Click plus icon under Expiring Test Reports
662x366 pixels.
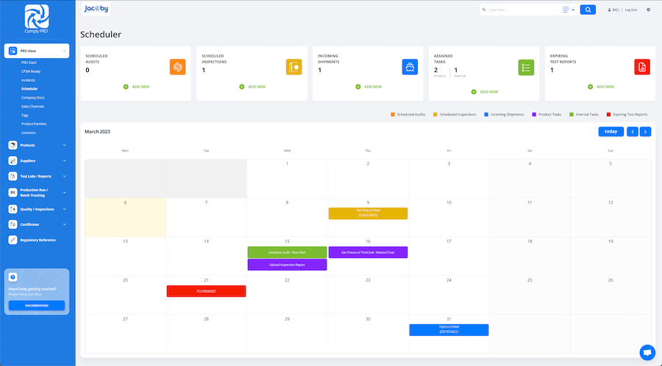coord(590,87)
